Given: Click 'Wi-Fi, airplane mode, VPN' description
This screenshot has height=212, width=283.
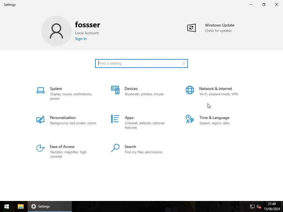Looking at the screenshot, I should [x=219, y=94].
